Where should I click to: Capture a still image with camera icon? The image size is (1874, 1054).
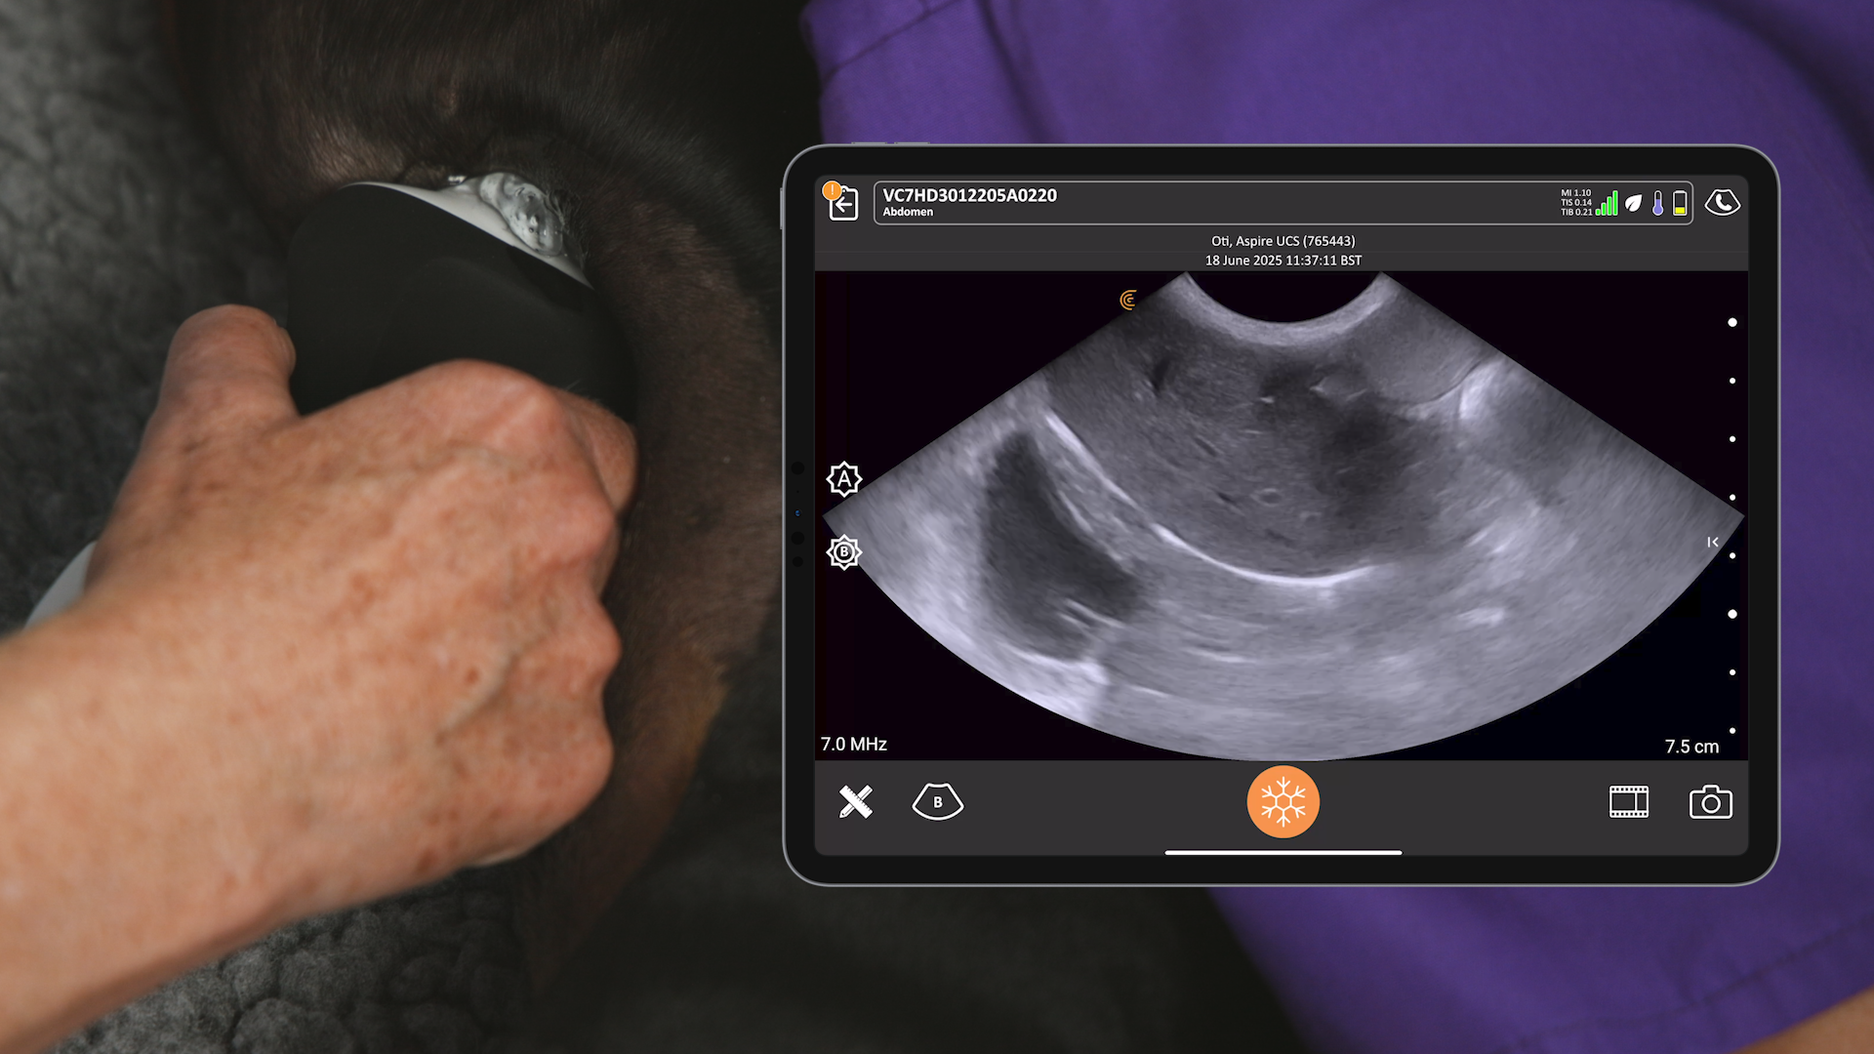(x=1710, y=802)
